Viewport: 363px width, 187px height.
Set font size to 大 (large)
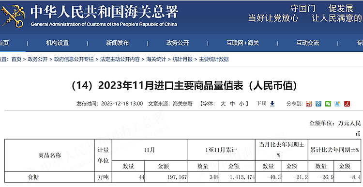tap(223, 104)
